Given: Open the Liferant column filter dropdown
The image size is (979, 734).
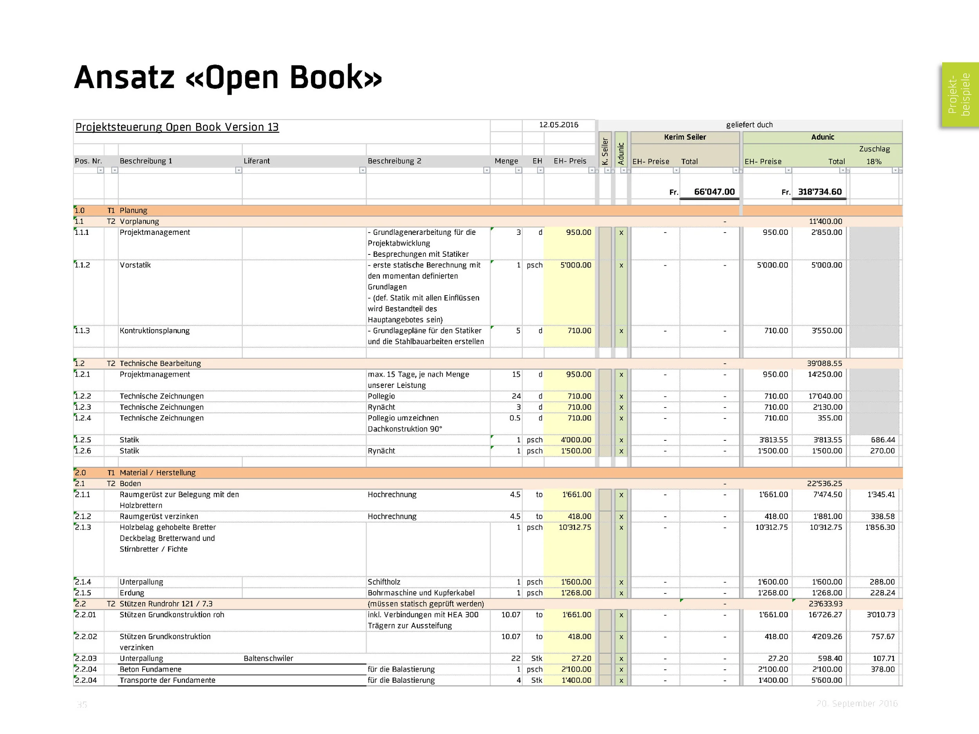Looking at the screenshot, I should (x=363, y=170).
